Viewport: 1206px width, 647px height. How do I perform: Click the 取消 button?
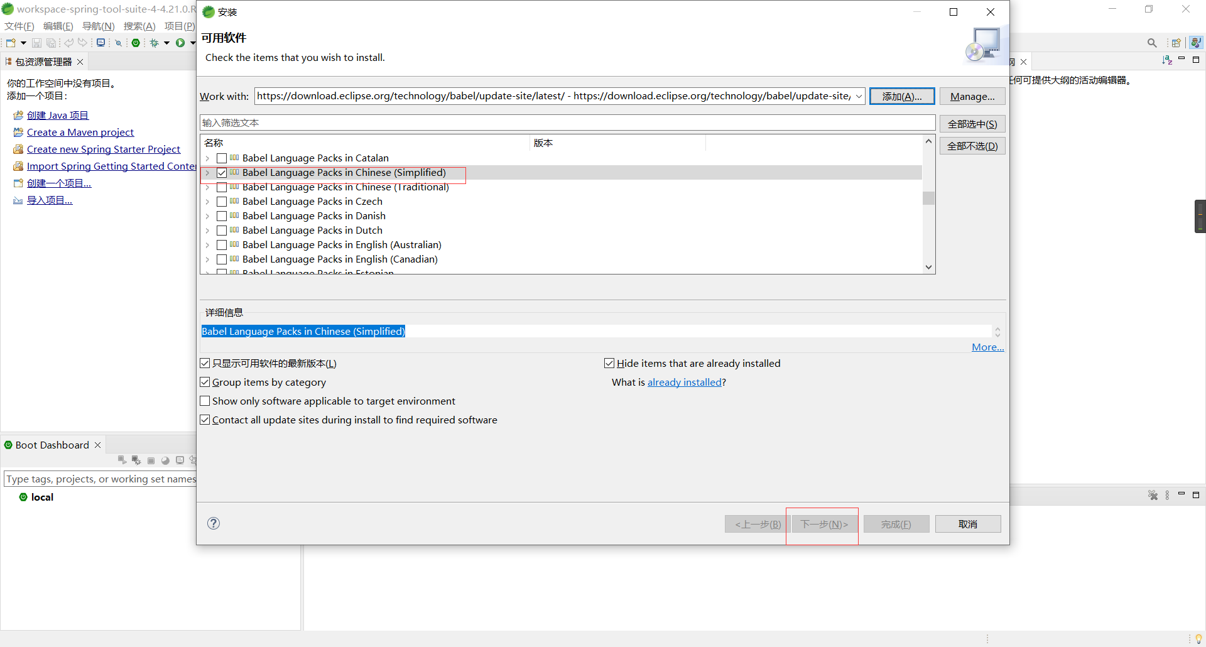pos(968,524)
